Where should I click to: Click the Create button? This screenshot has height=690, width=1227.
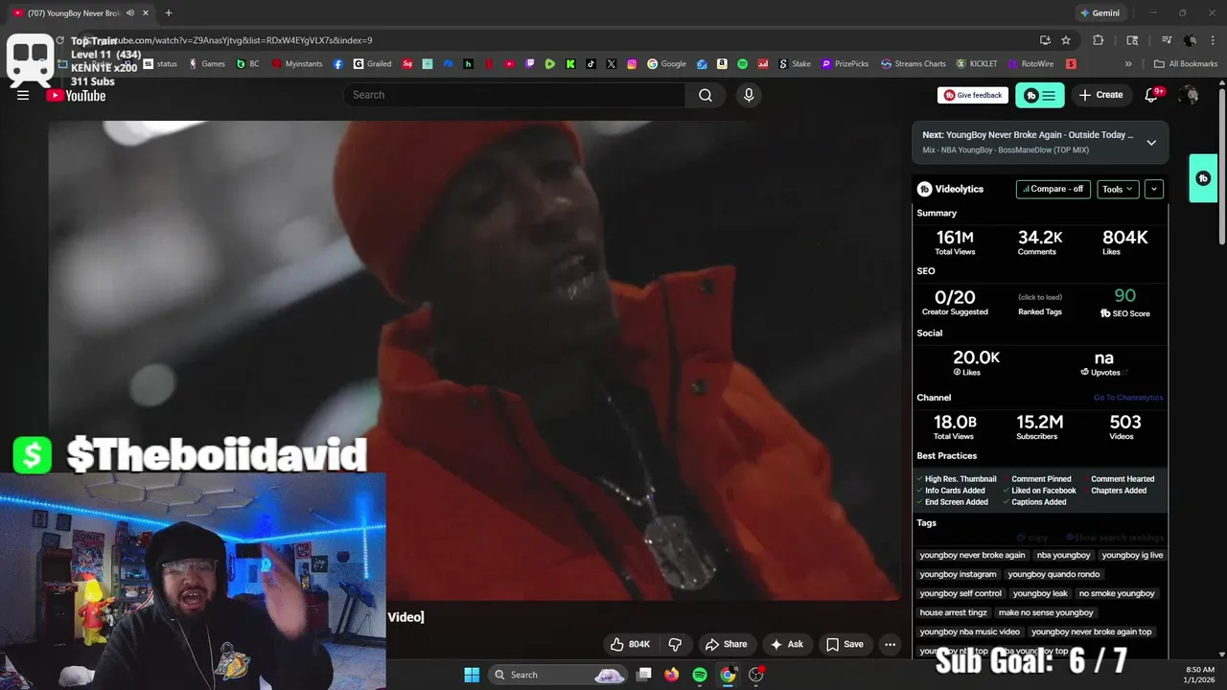point(1100,95)
